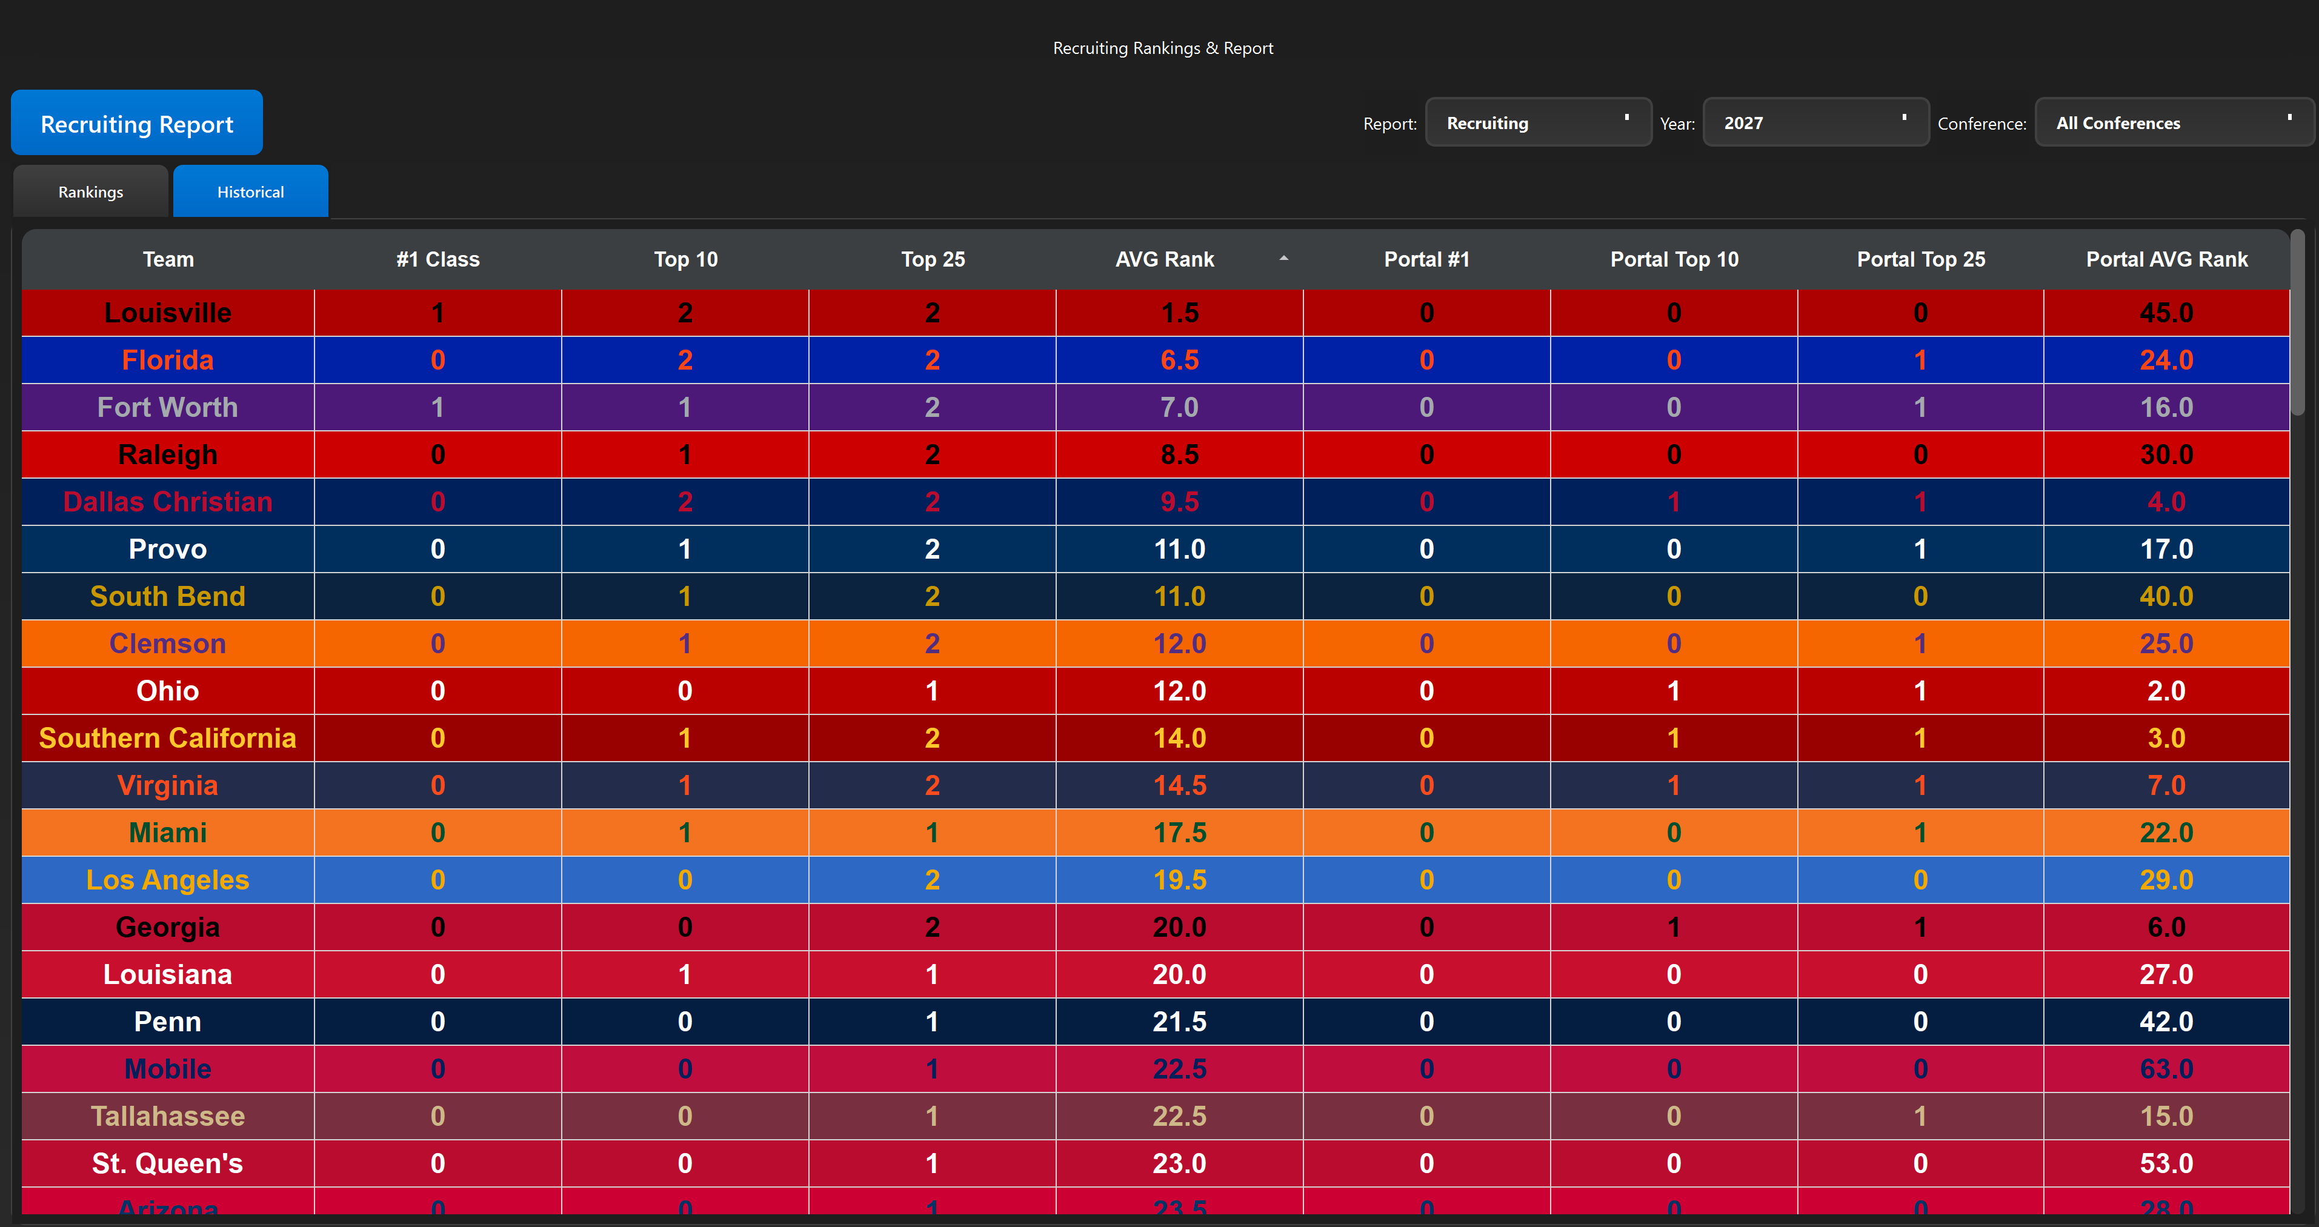The image size is (2319, 1227).
Task: Sort by the Team column header
Action: click(x=168, y=259)
